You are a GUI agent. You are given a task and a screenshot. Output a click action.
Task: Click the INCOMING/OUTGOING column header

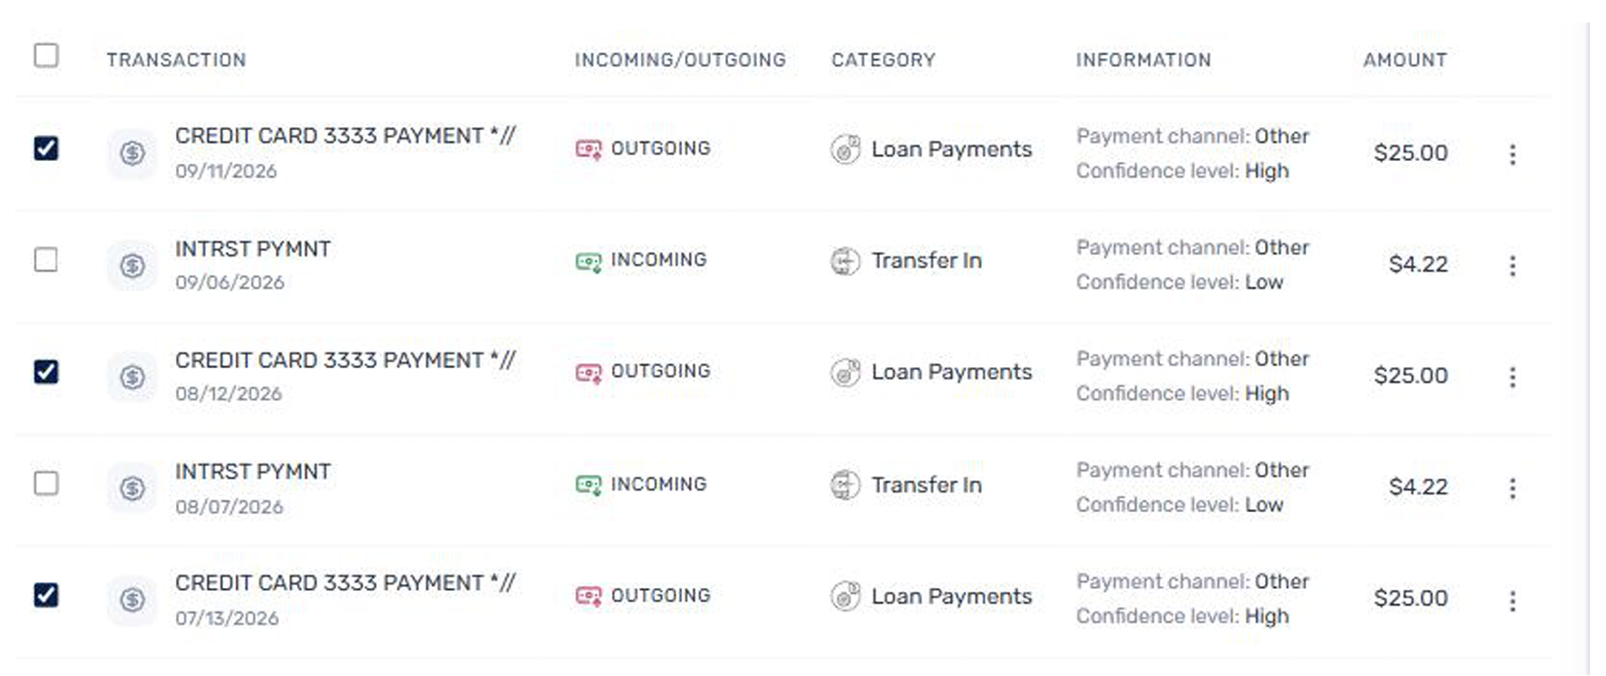coord(680,60)
